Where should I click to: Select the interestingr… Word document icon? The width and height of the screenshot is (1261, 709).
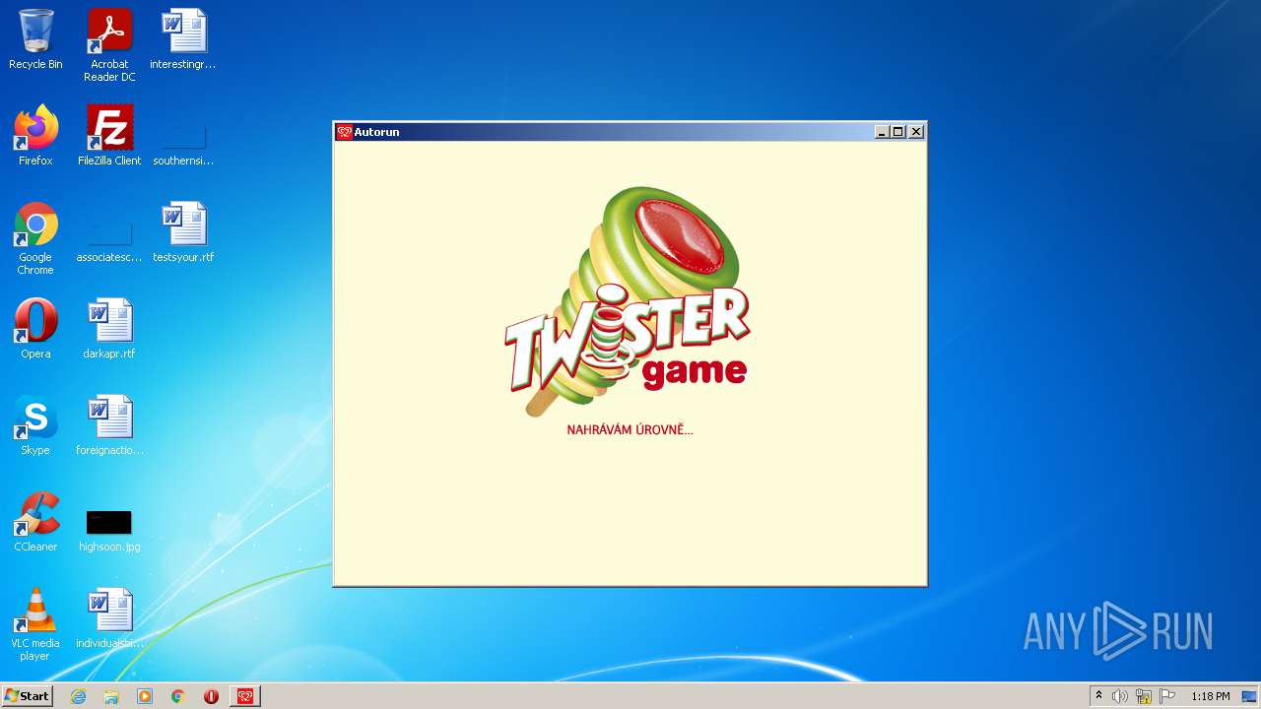(x=183, y=39)
